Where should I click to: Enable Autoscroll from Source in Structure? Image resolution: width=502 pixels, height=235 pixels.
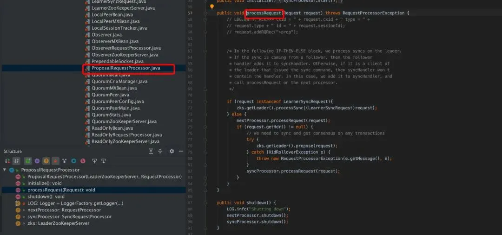click(x=104, y=161)
